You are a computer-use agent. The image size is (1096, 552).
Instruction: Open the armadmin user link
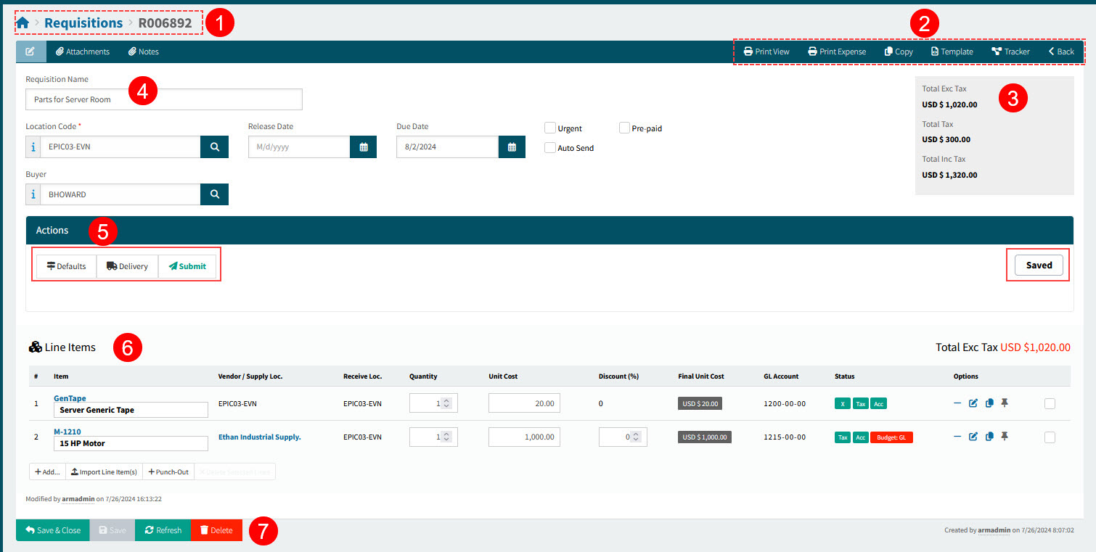78,499
